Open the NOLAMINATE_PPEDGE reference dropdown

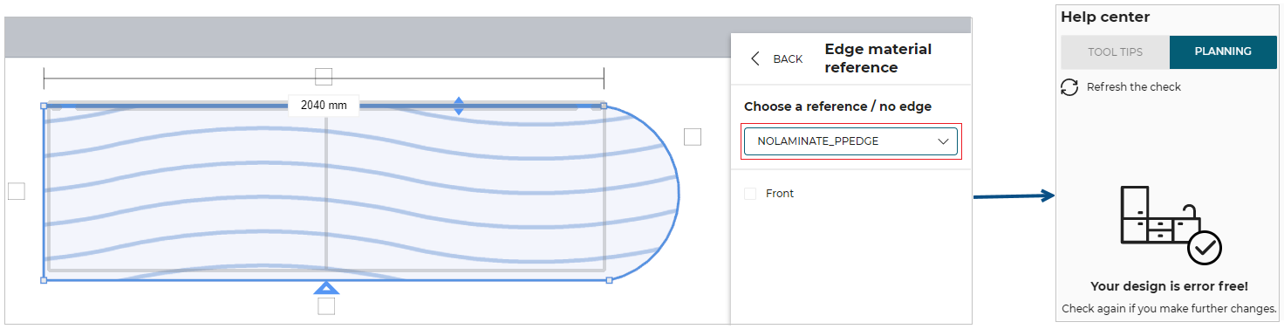[x=850, y=141]
